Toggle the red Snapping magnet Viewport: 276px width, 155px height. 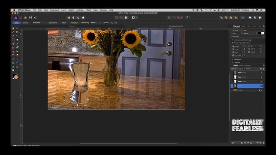(x=179, y=18)
